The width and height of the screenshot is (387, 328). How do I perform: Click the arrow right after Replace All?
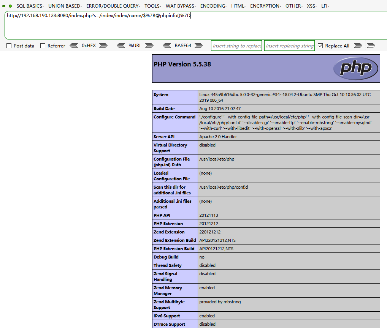pyautogui.click(x=358, y=46)
